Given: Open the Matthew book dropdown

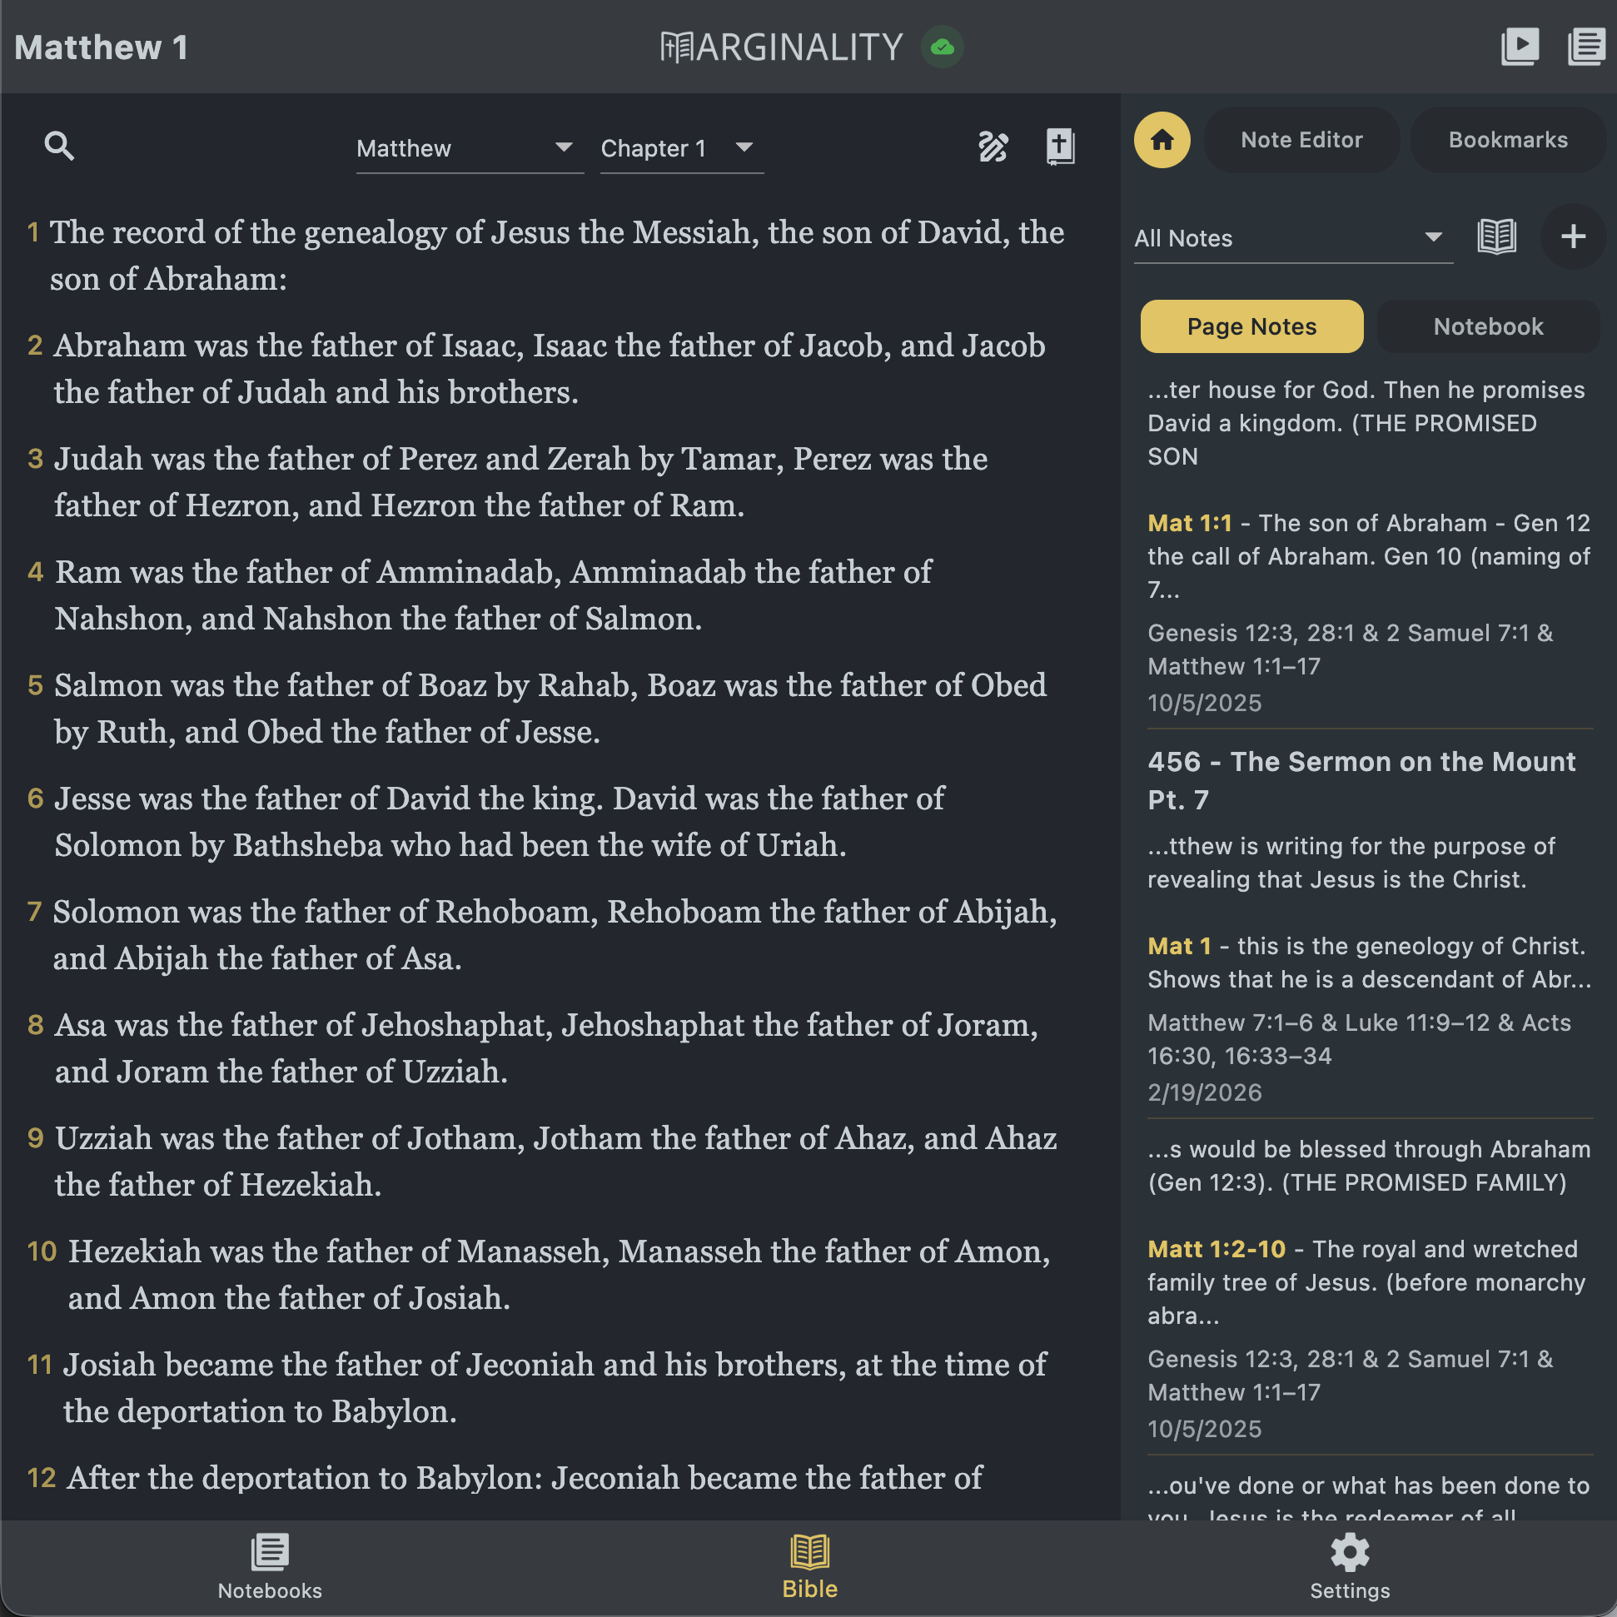Looking at the screenshot, I should [x=469, y=148].
